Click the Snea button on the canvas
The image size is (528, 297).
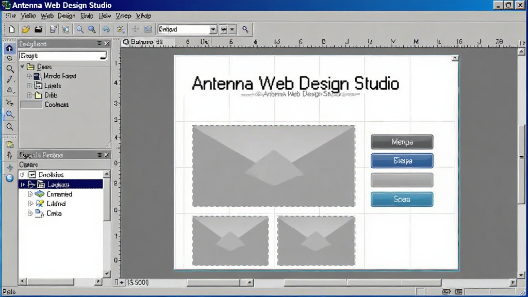pyautogui.click(x=402, y=200)
